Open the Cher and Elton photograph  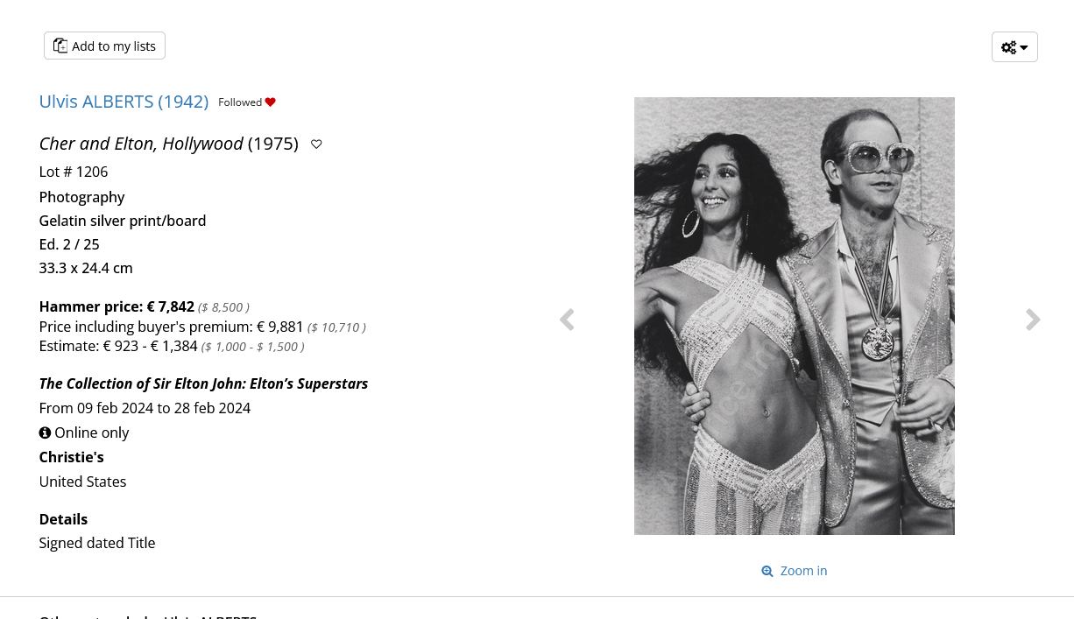point(794,315)
